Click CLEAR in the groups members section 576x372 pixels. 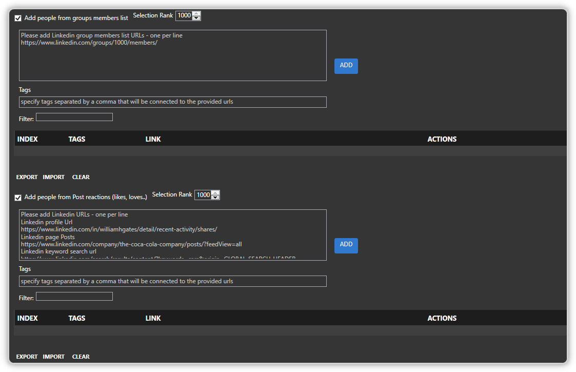pyautogui.click(x=81, y=177)
